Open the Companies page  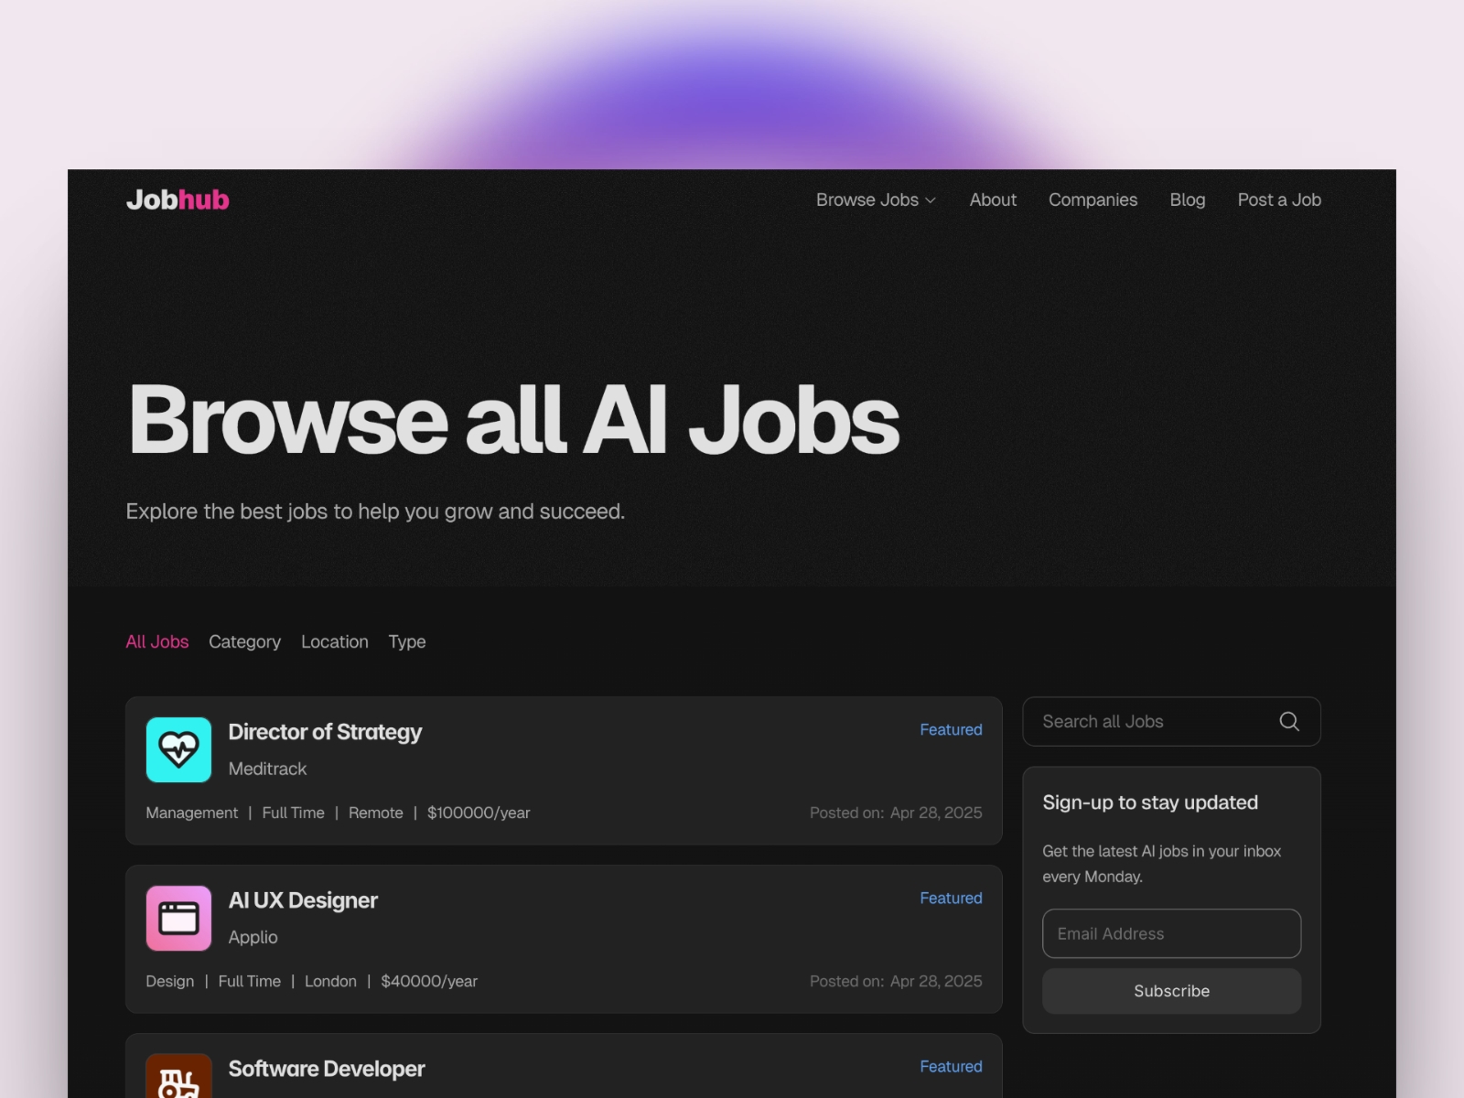(x=1093, y=199)
